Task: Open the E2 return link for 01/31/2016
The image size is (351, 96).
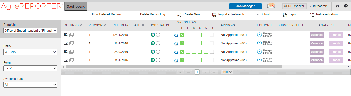Action: tap(66, 43)
